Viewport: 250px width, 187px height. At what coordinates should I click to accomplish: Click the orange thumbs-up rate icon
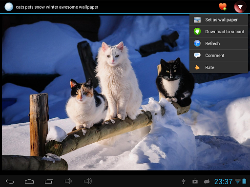(x=197, y=67)
